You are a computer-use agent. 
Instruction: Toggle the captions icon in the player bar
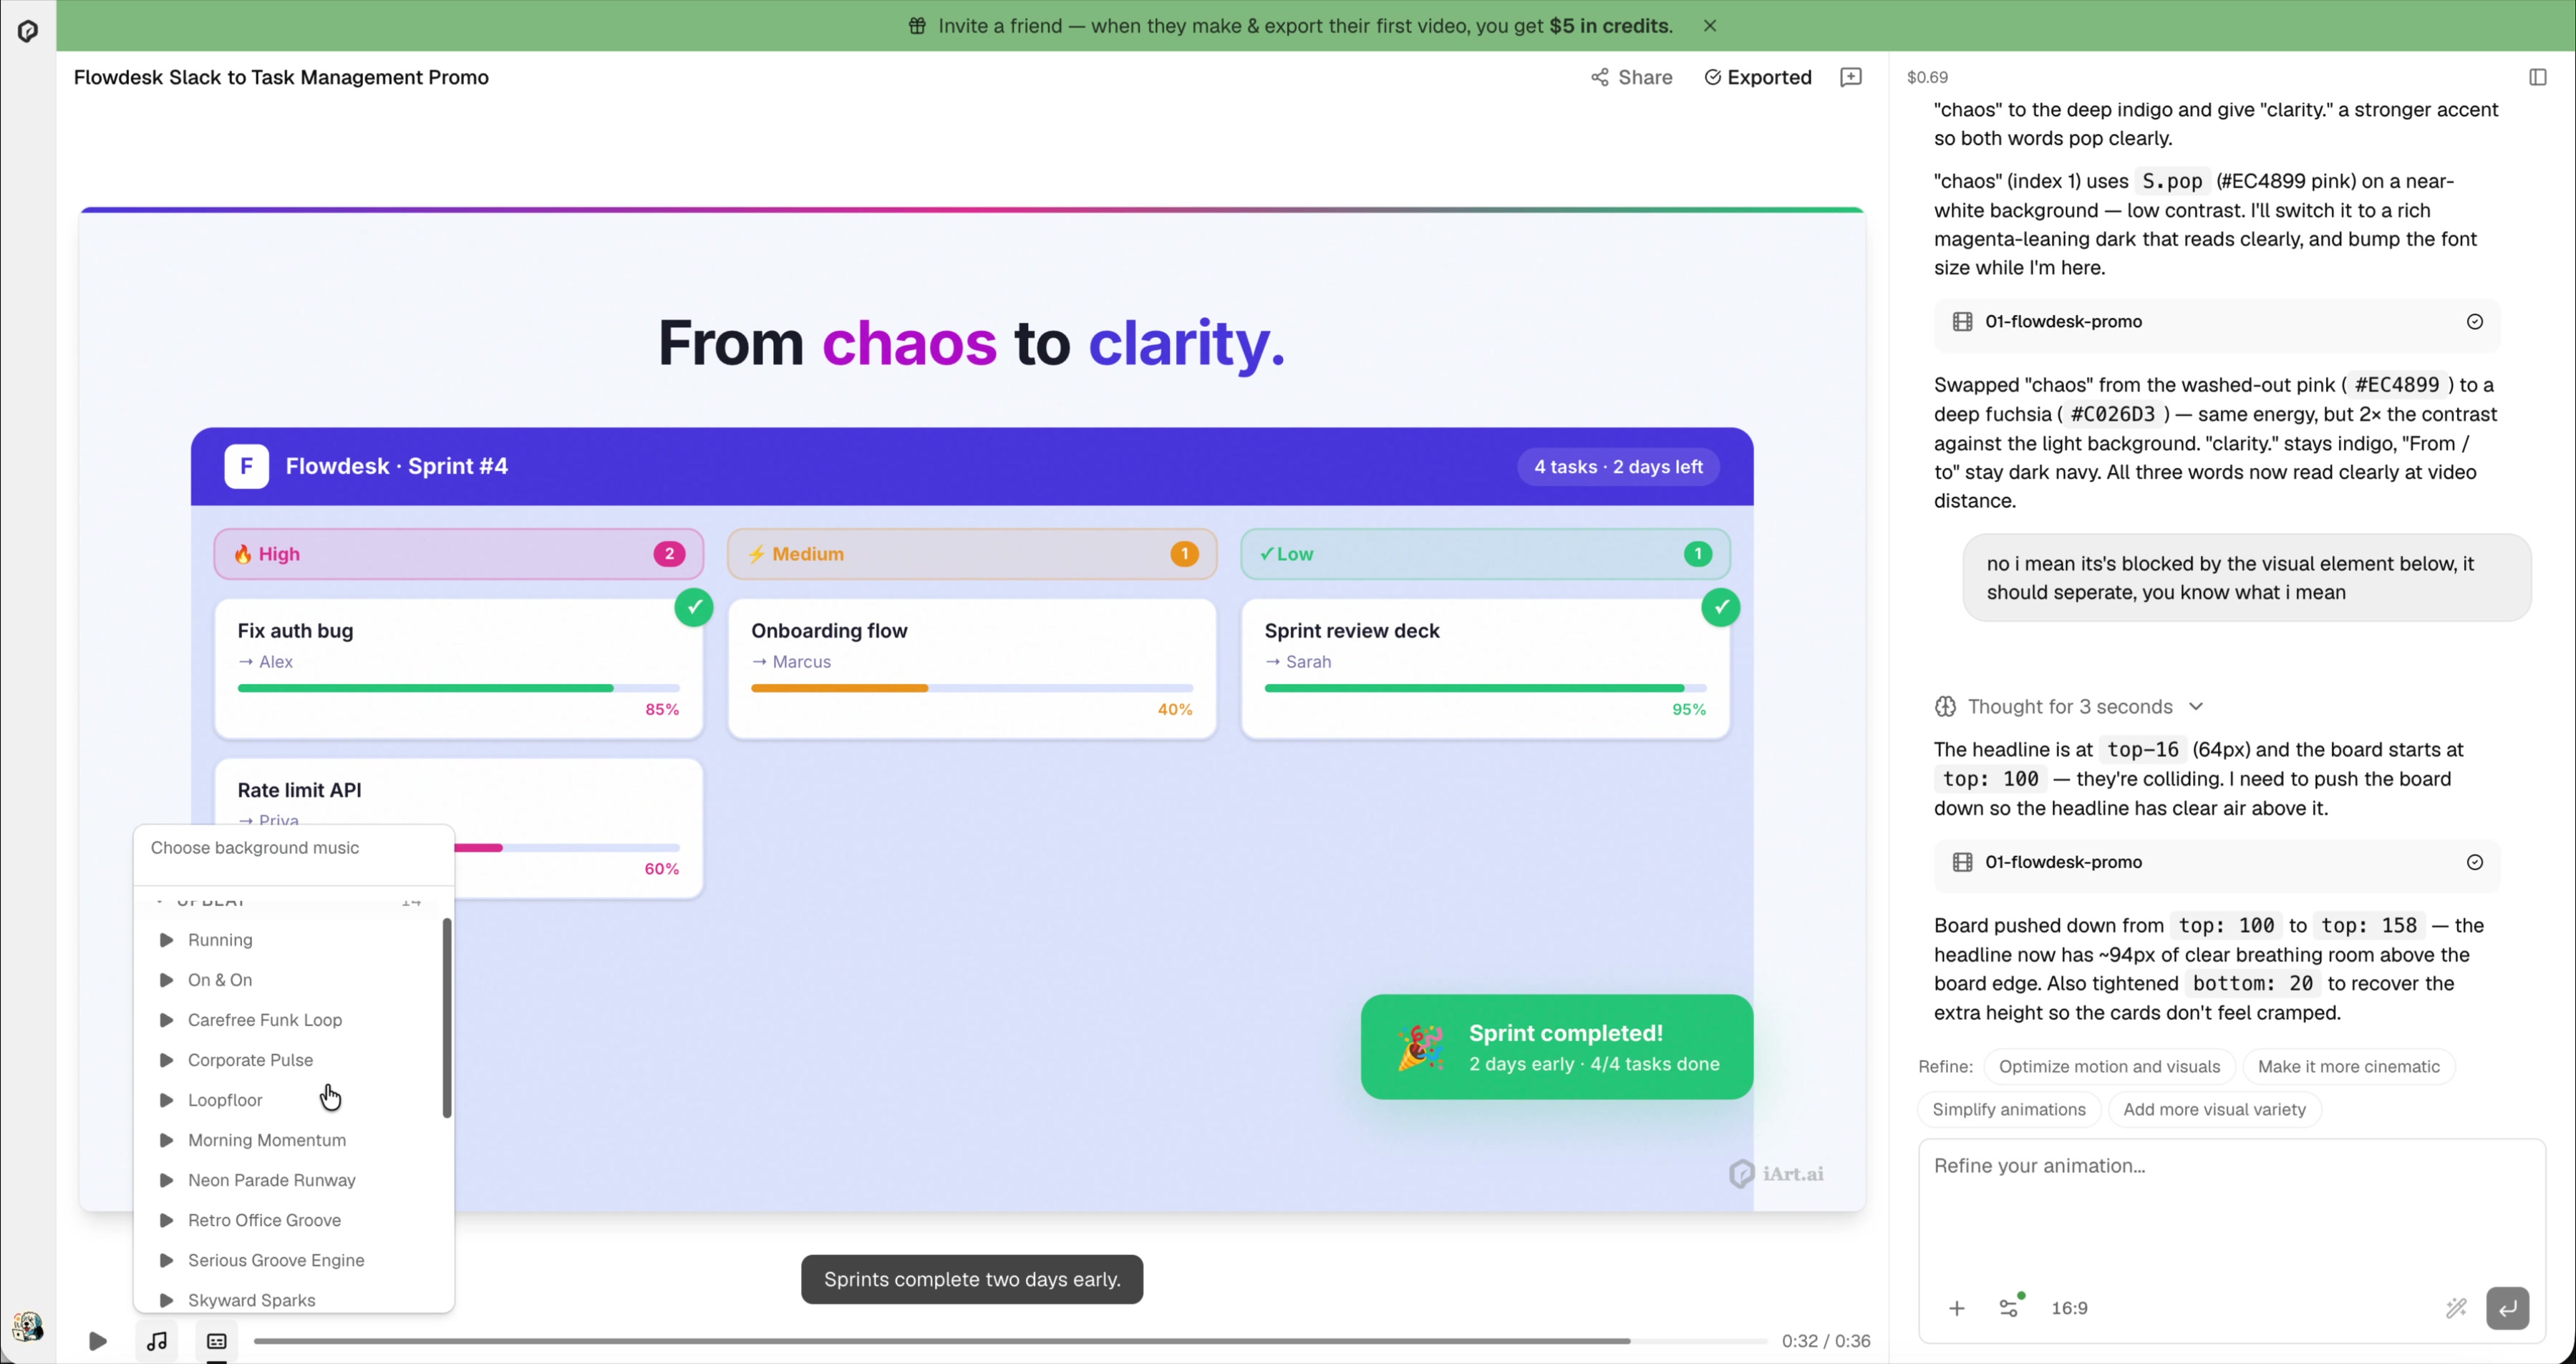(x=217, y=1341)
